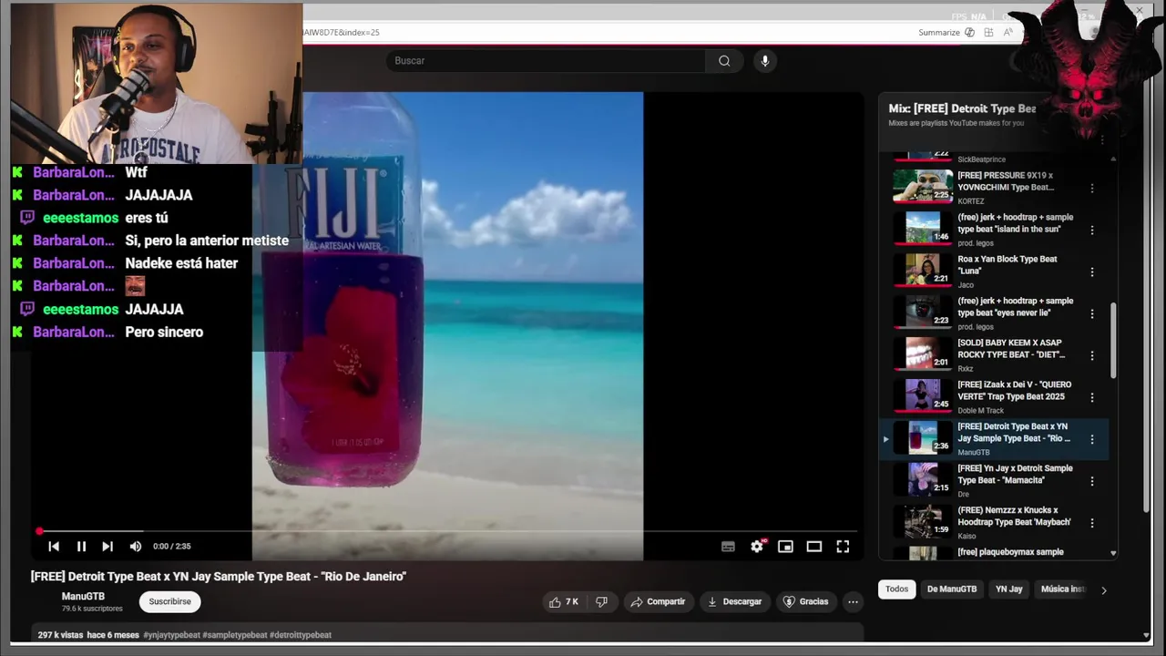Click the #detroittypebeat hashtag
Screen dimensions: 1166x656
click(301, 635)
